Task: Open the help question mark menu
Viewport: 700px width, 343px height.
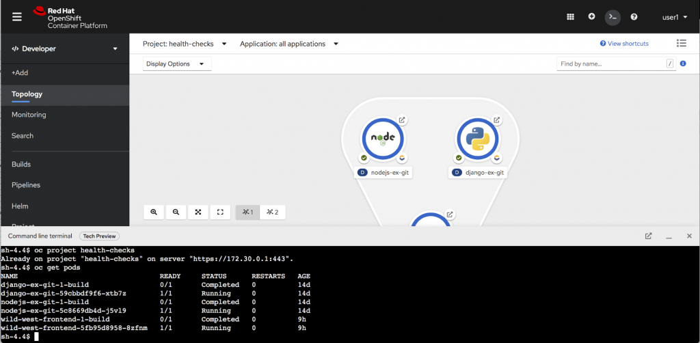Action: tap(634, 16)
